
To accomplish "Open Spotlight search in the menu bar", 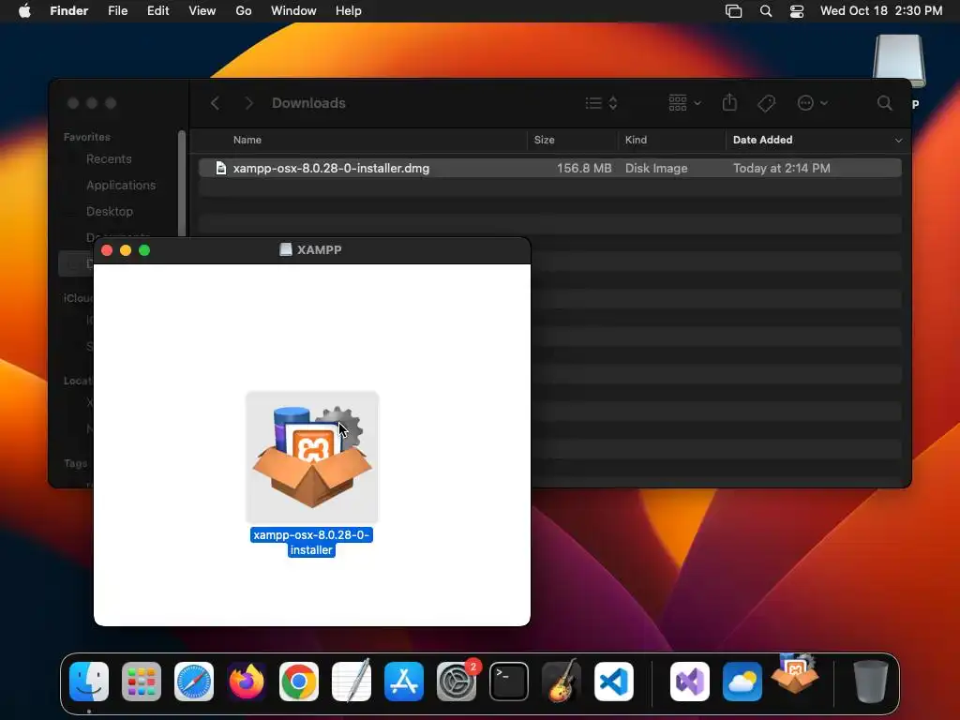I will click(x=765, y=11).
